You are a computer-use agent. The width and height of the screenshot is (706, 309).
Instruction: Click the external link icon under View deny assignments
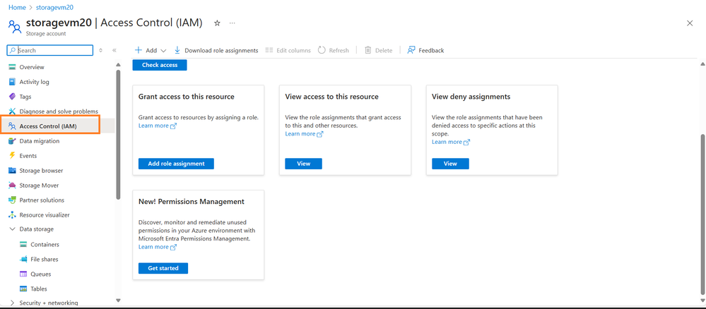[x=467, y=142]
